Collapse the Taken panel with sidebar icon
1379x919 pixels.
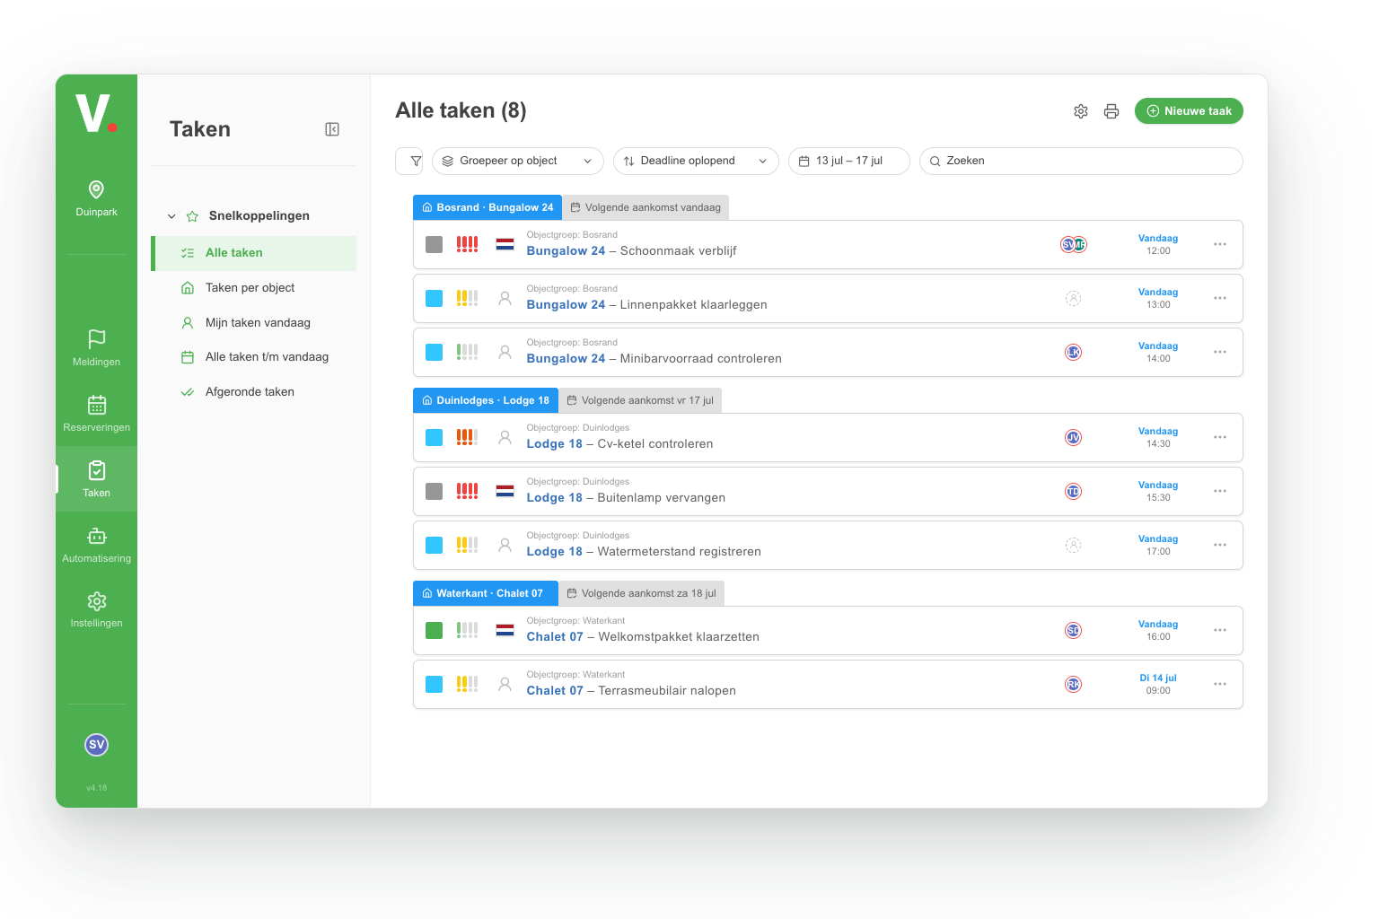(332, 129)
